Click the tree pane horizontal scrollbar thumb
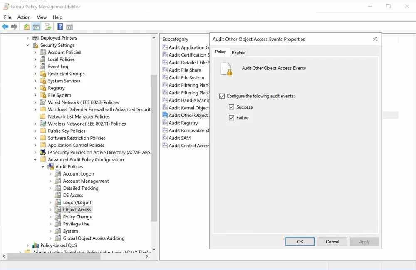This screenshot has height=270, width=416. pyautogui.click(x=54, y=256)
